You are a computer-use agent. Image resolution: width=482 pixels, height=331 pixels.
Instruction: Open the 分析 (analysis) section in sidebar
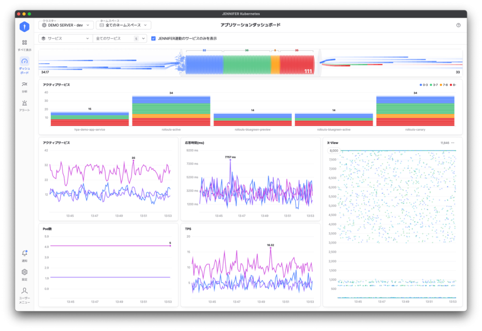click(x=24, y=84)
